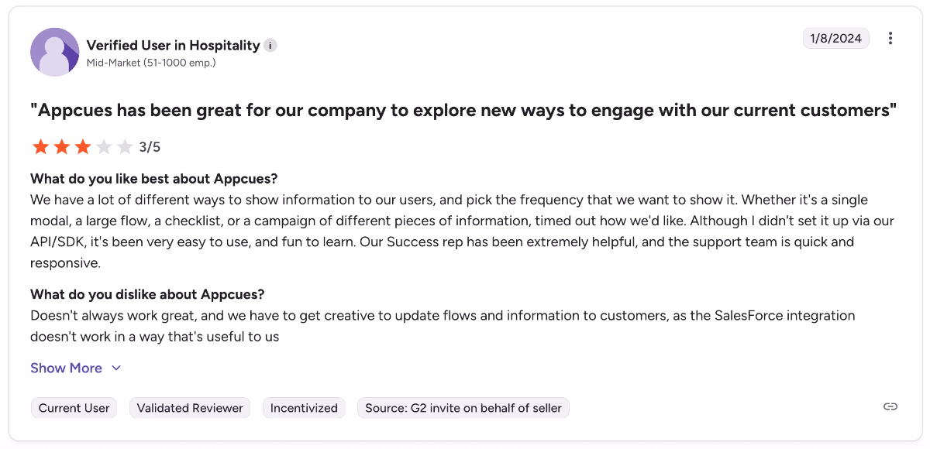The image size is (930, 449).
Task: Click the 1/8/2024 date badge
Action: pyautogui.click(x=835, y=37)
